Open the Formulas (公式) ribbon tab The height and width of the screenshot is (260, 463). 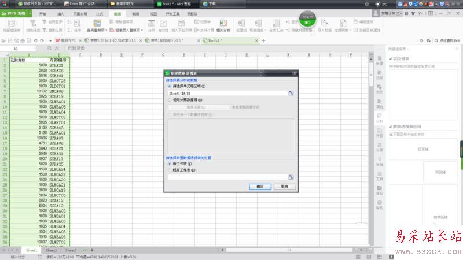pos(100,14)
